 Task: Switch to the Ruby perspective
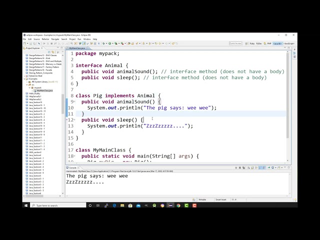coord(252,43)
